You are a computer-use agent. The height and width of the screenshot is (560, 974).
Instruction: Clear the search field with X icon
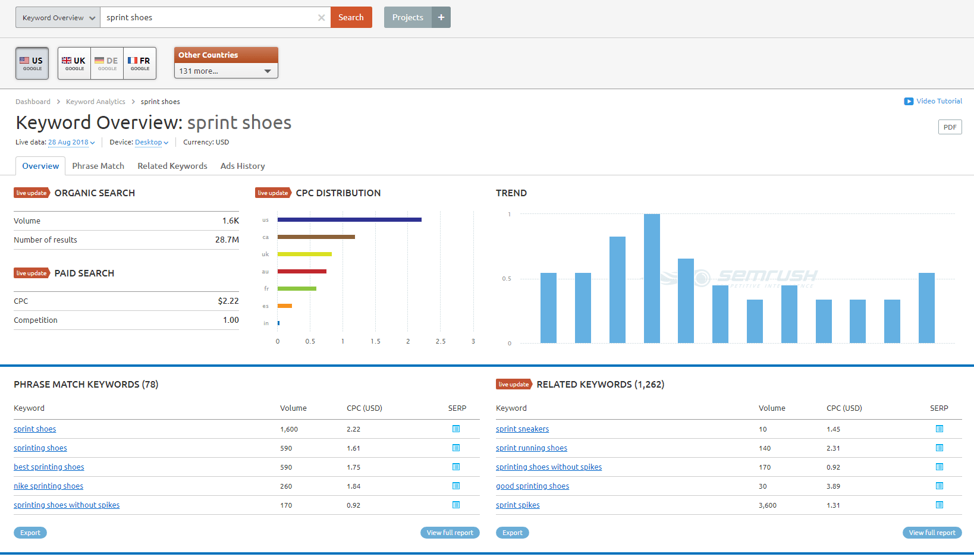[321, 18]
